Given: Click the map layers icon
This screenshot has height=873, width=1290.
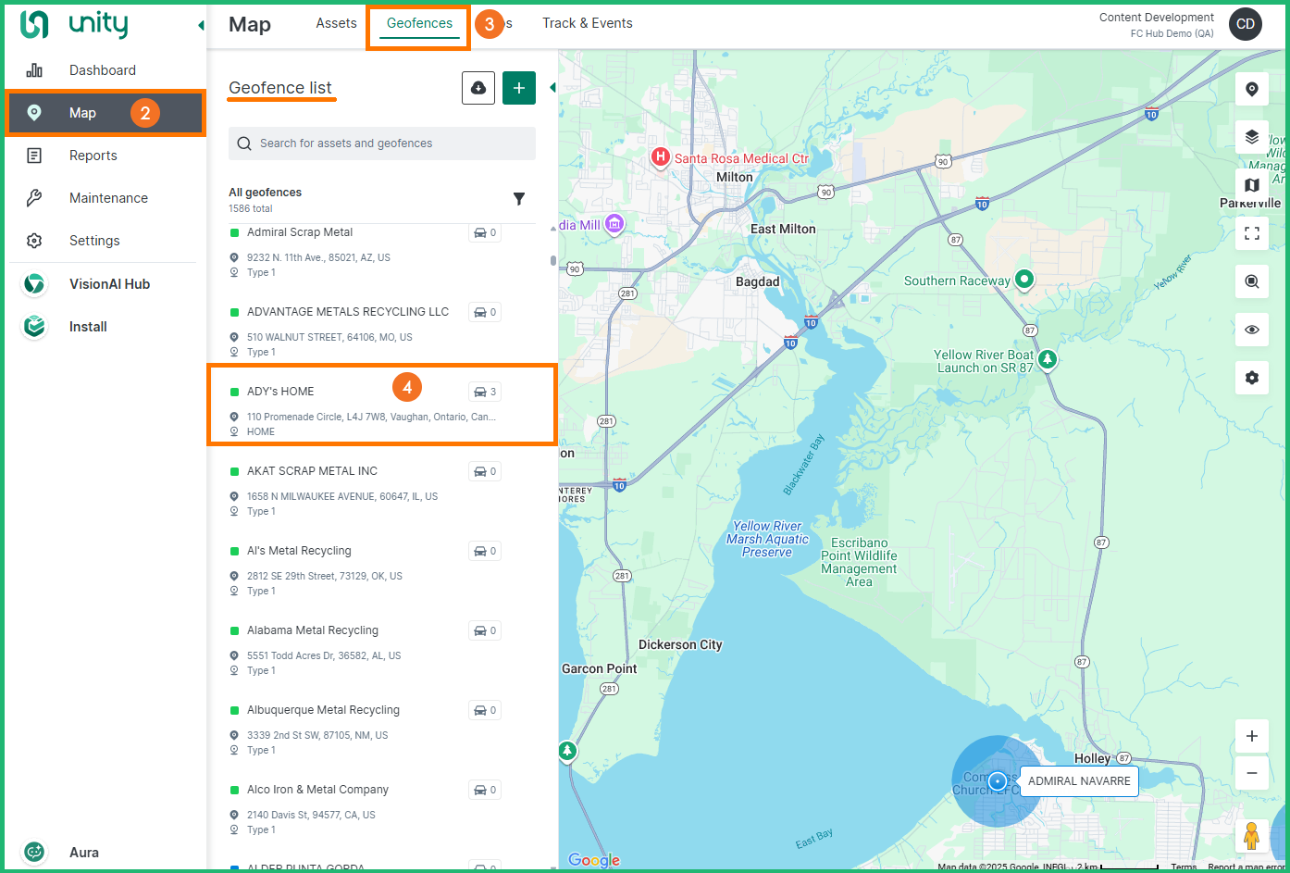Looking at the screenshot, I should pyautogui.click(x=1251, y=137).
